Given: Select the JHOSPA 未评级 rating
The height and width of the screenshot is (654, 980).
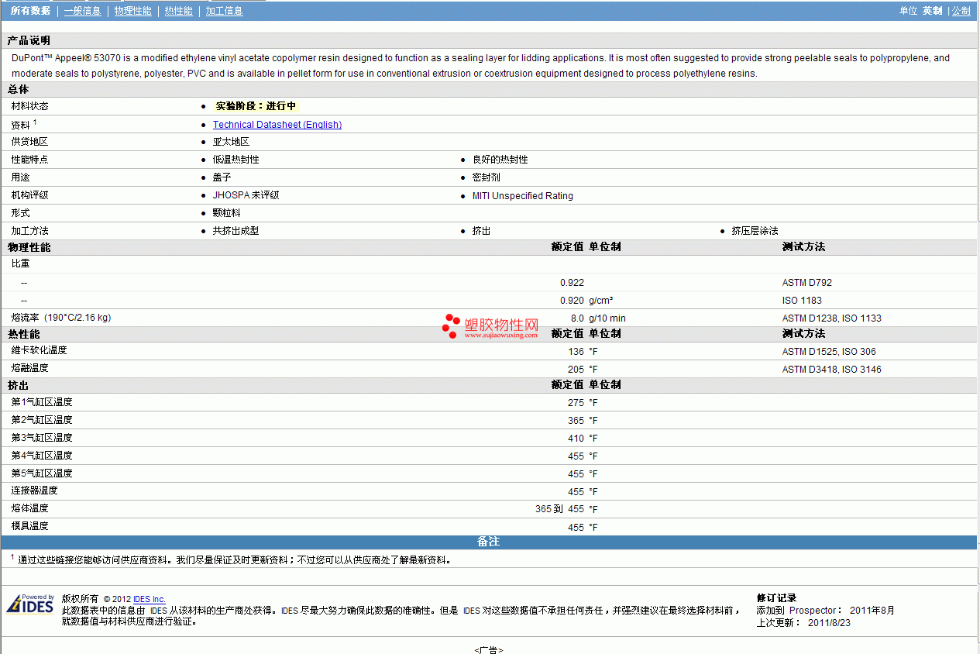Looking at the screenshot, I should (x=246, y=195).
